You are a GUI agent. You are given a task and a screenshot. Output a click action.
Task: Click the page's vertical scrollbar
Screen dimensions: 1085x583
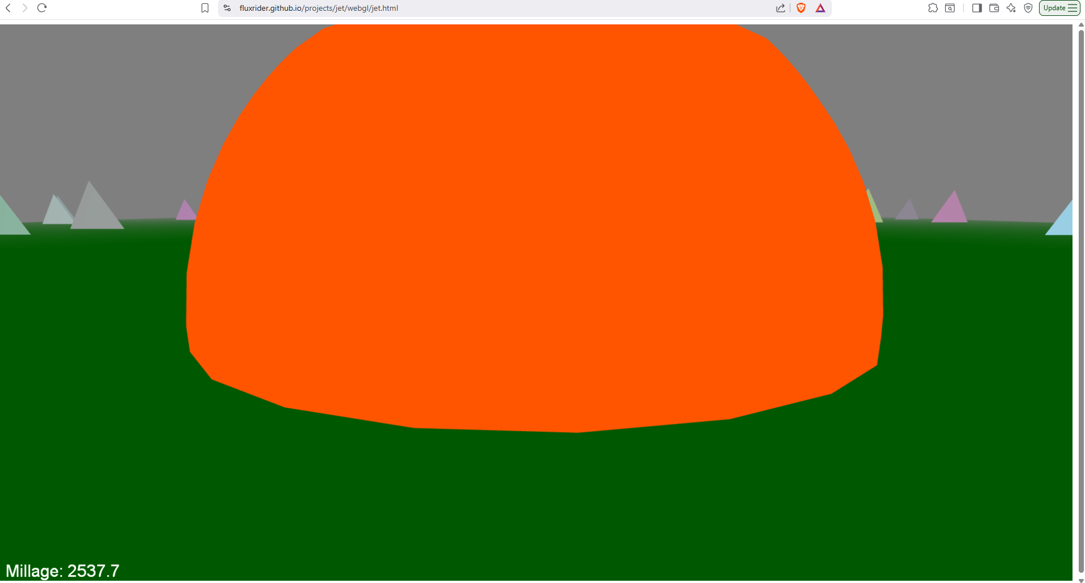pyautogui.click(x=1080, y=284)
